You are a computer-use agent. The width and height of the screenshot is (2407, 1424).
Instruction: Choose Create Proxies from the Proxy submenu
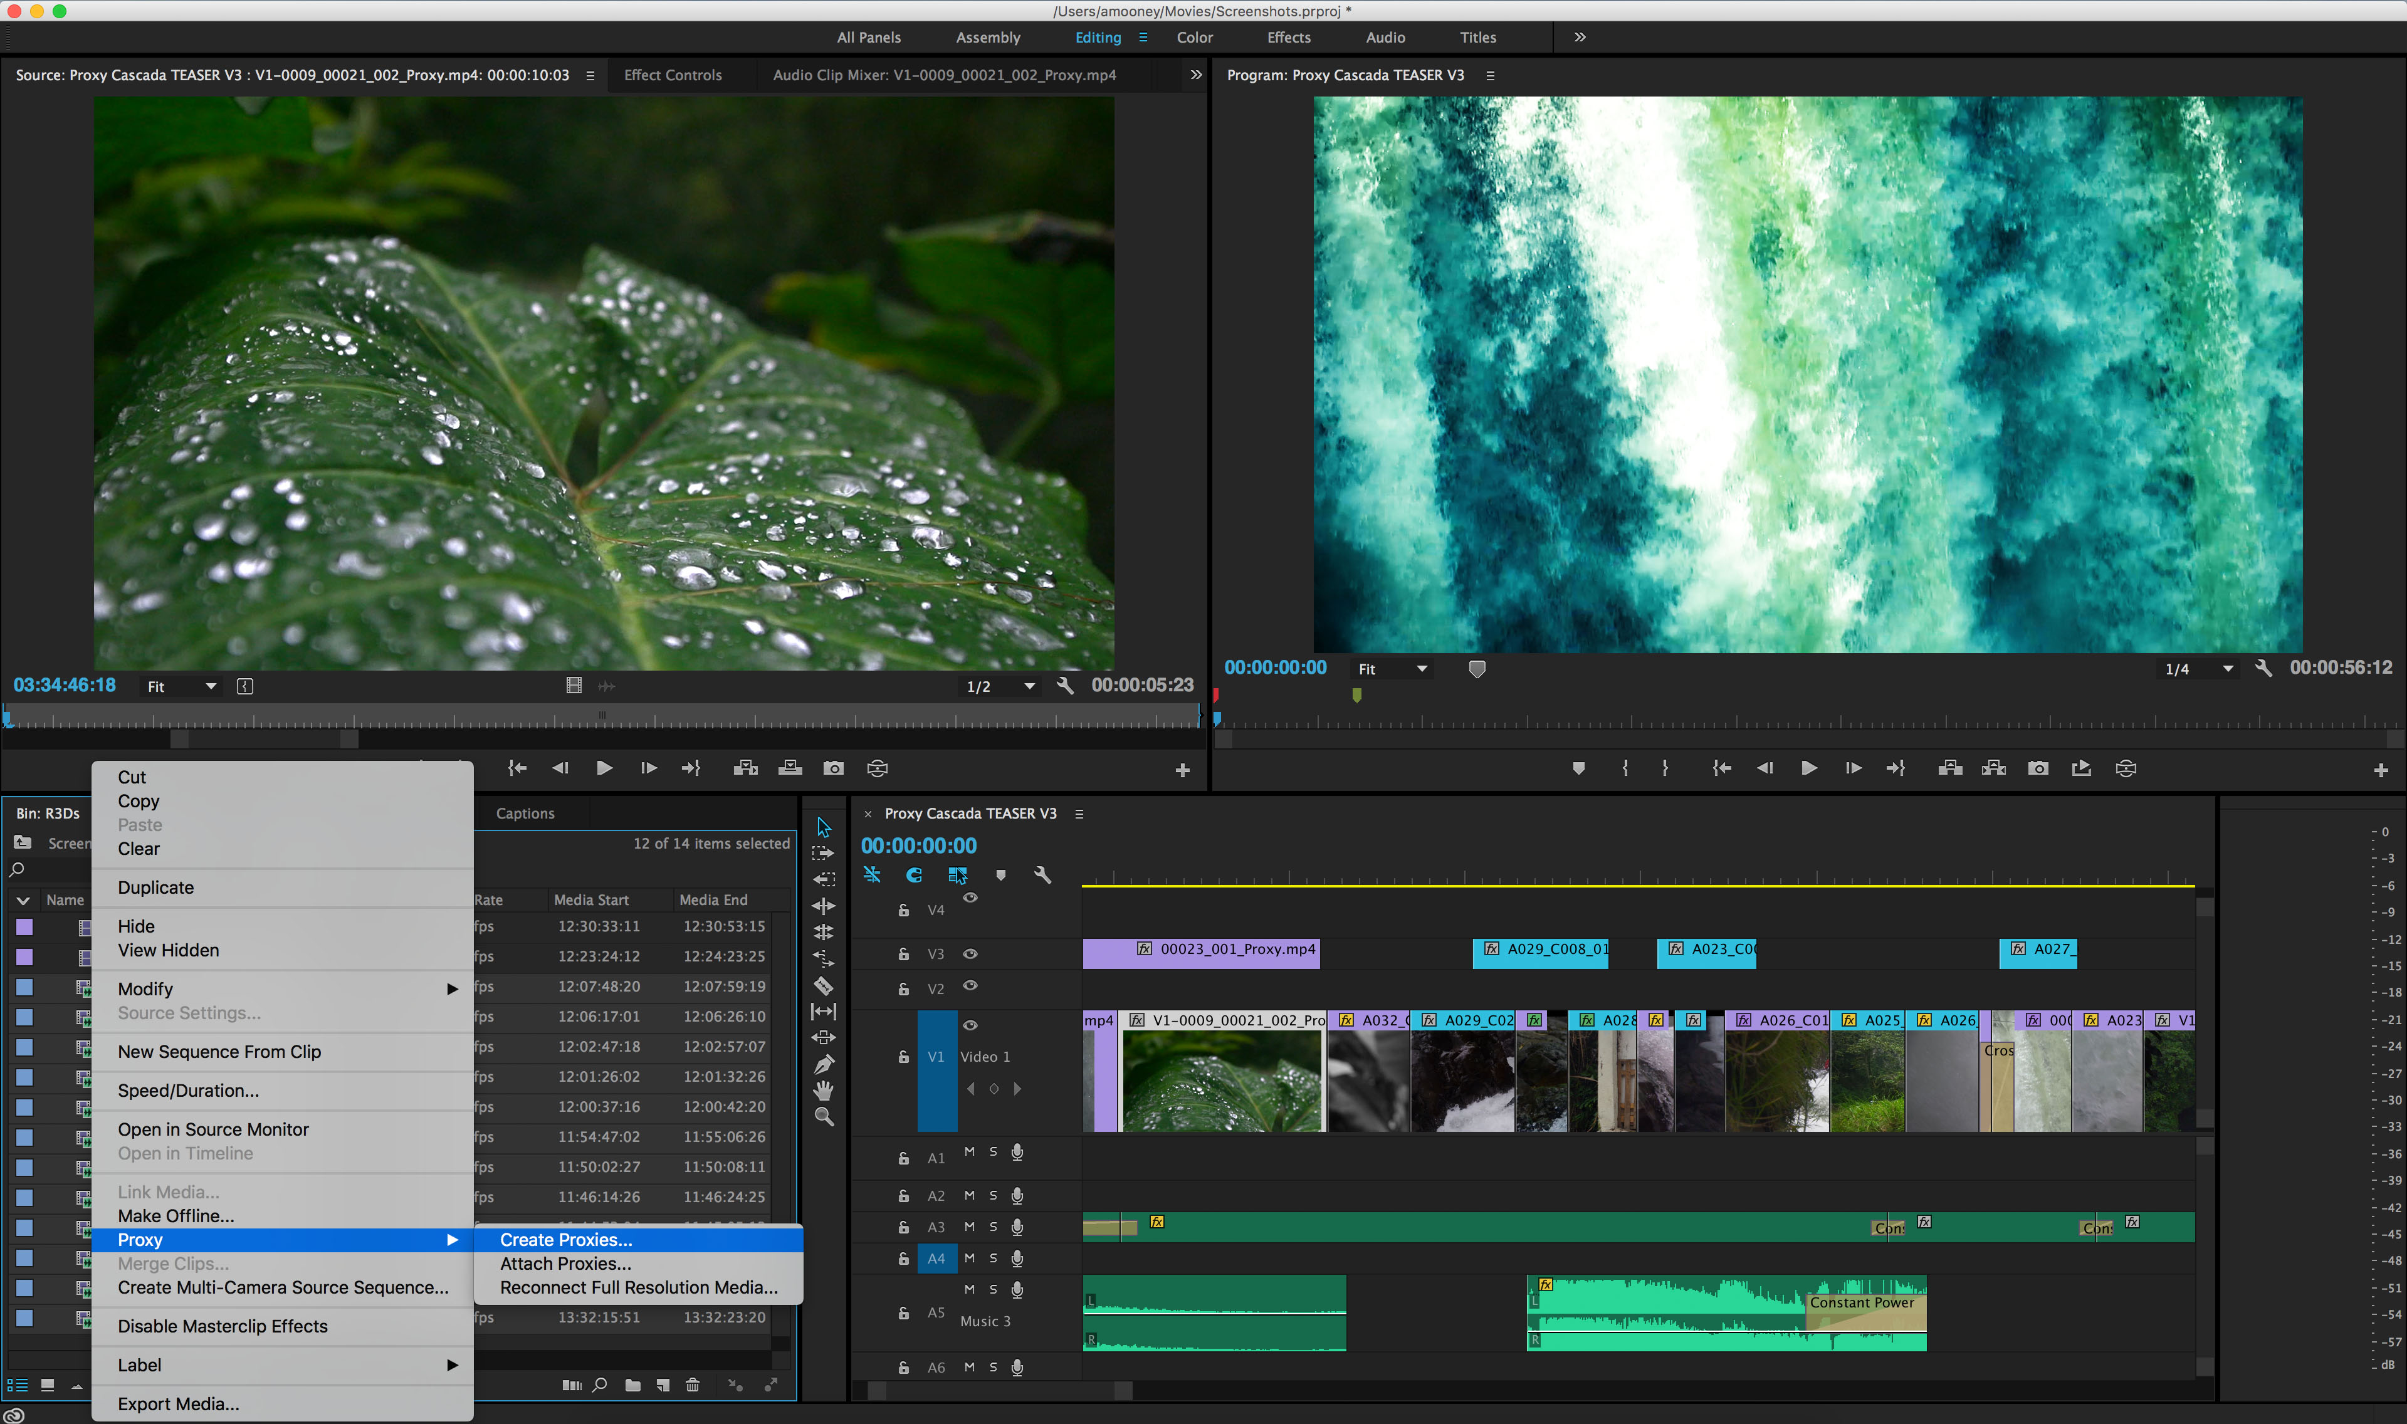point(565,1240)
